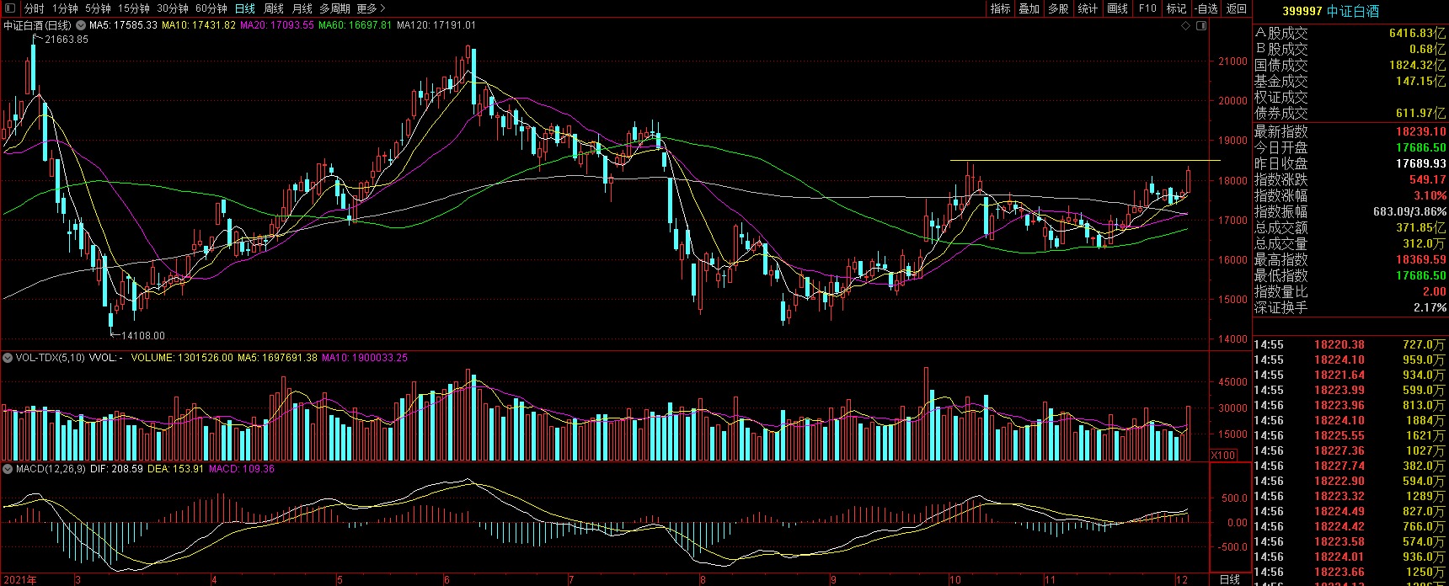
Task: Click the 最新指数 value 18239.10
Action: click(1420, 131)
